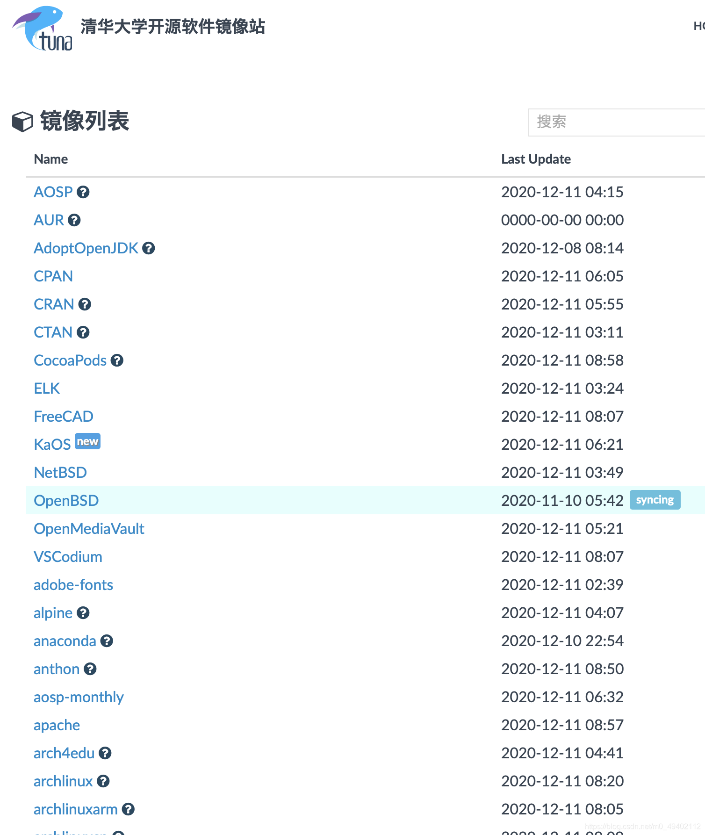Open help icon next to CocoaPods

(117, 360)
